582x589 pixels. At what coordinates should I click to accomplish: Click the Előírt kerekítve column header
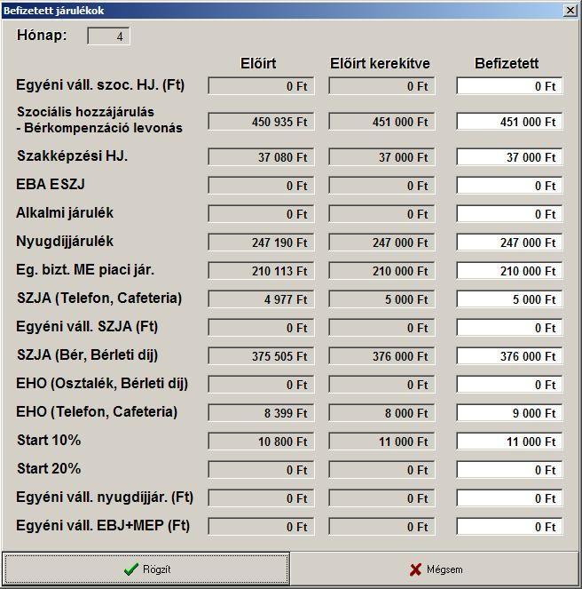pyautogui.click(x=380, y=63)
